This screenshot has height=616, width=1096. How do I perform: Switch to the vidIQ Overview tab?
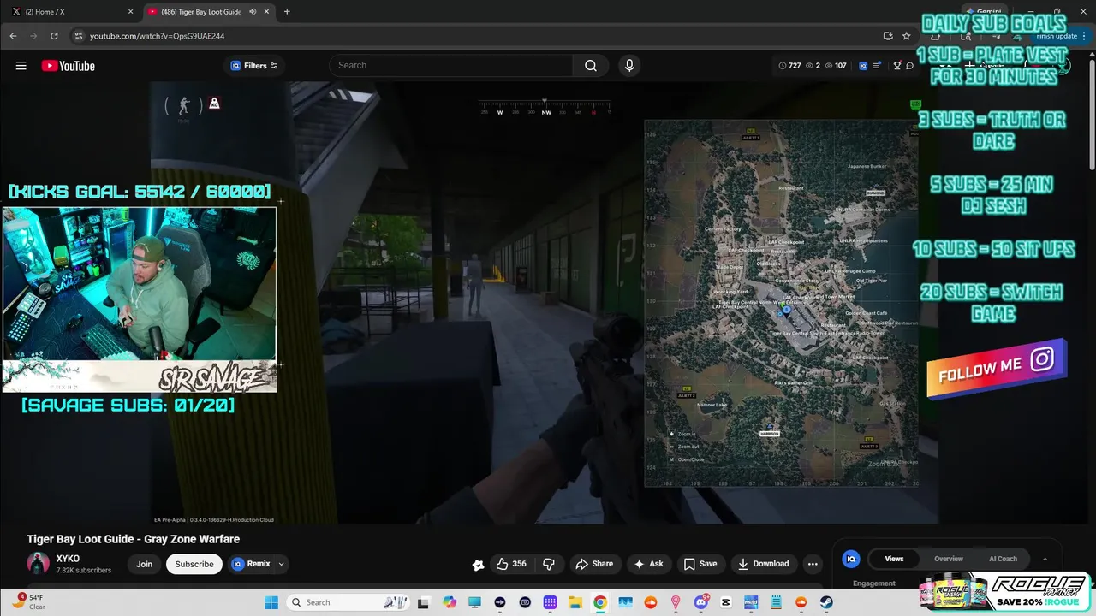[948, 559]
